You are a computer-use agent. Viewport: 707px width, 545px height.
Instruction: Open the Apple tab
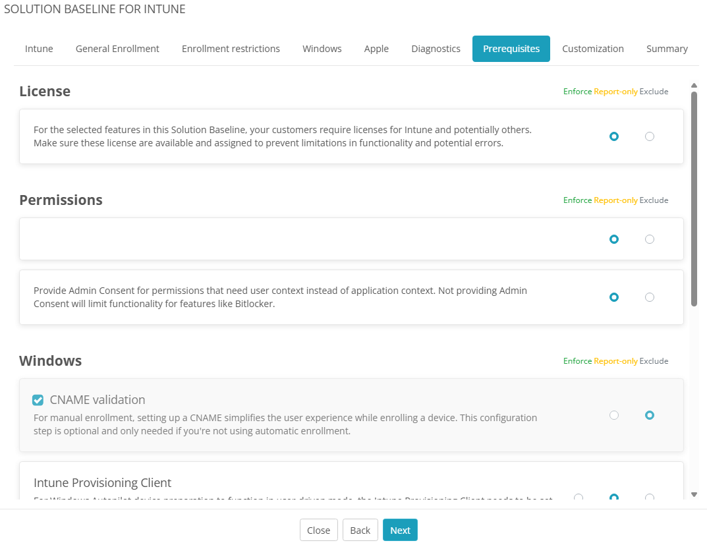tap(376, 49)
